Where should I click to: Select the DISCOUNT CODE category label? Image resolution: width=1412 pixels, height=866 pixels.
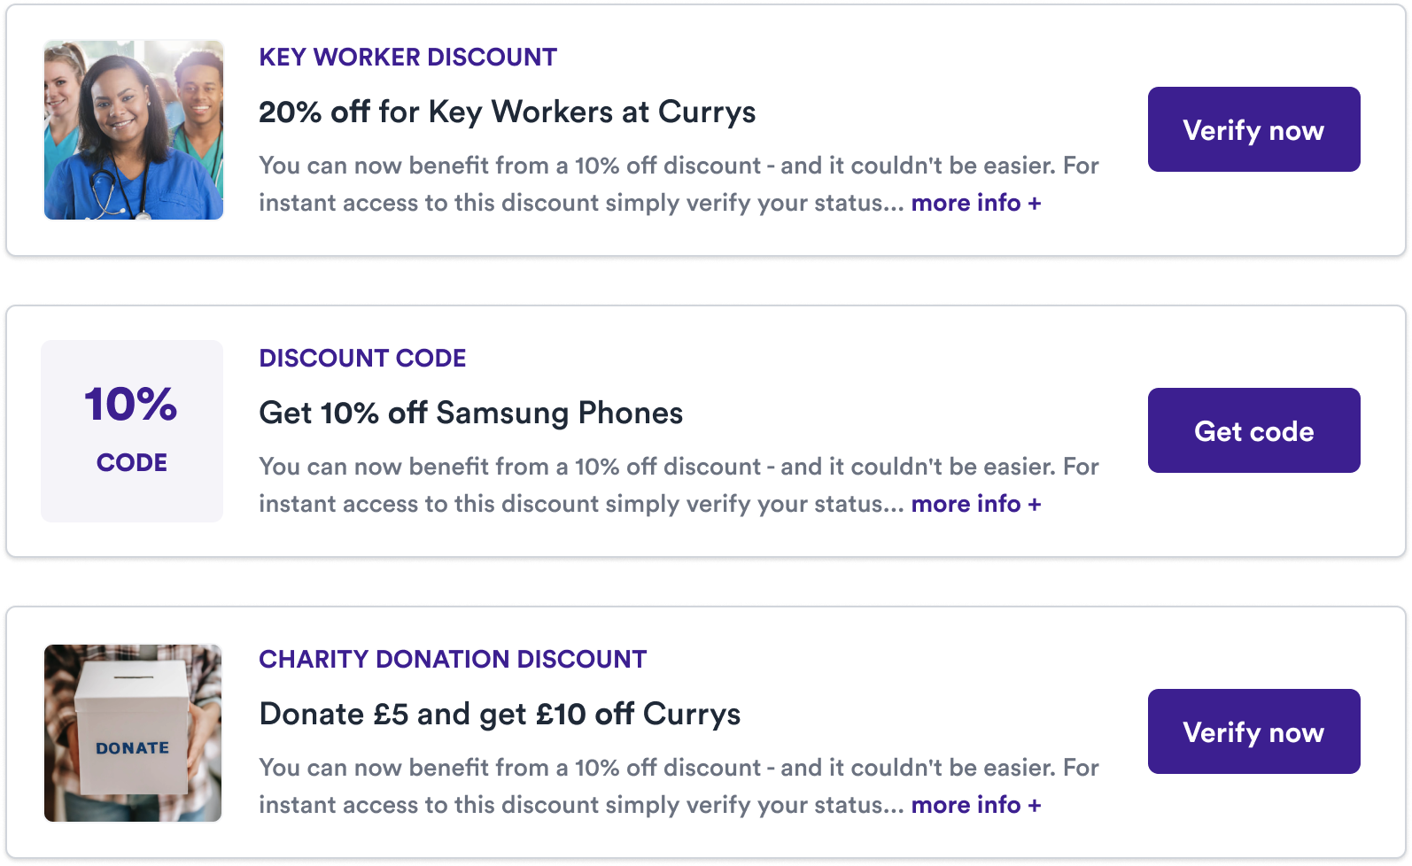point(362,358)
